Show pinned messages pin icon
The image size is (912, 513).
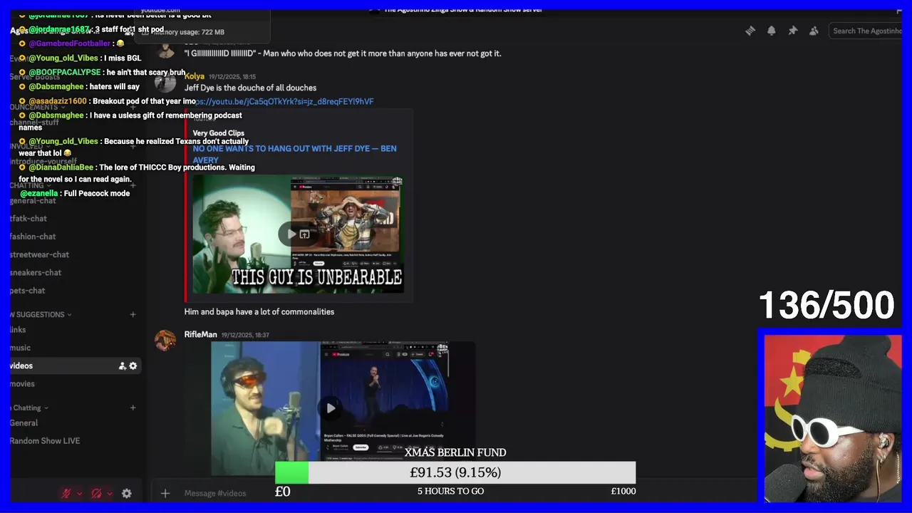(x=792, y=31)
